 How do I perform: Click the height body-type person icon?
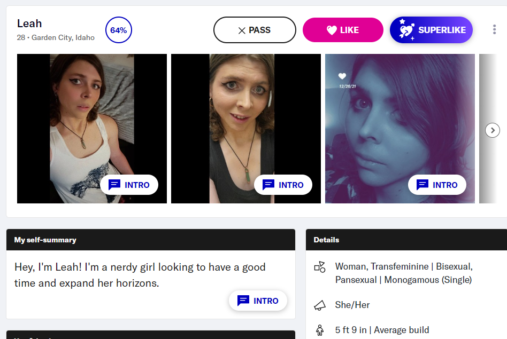[320, 330]
